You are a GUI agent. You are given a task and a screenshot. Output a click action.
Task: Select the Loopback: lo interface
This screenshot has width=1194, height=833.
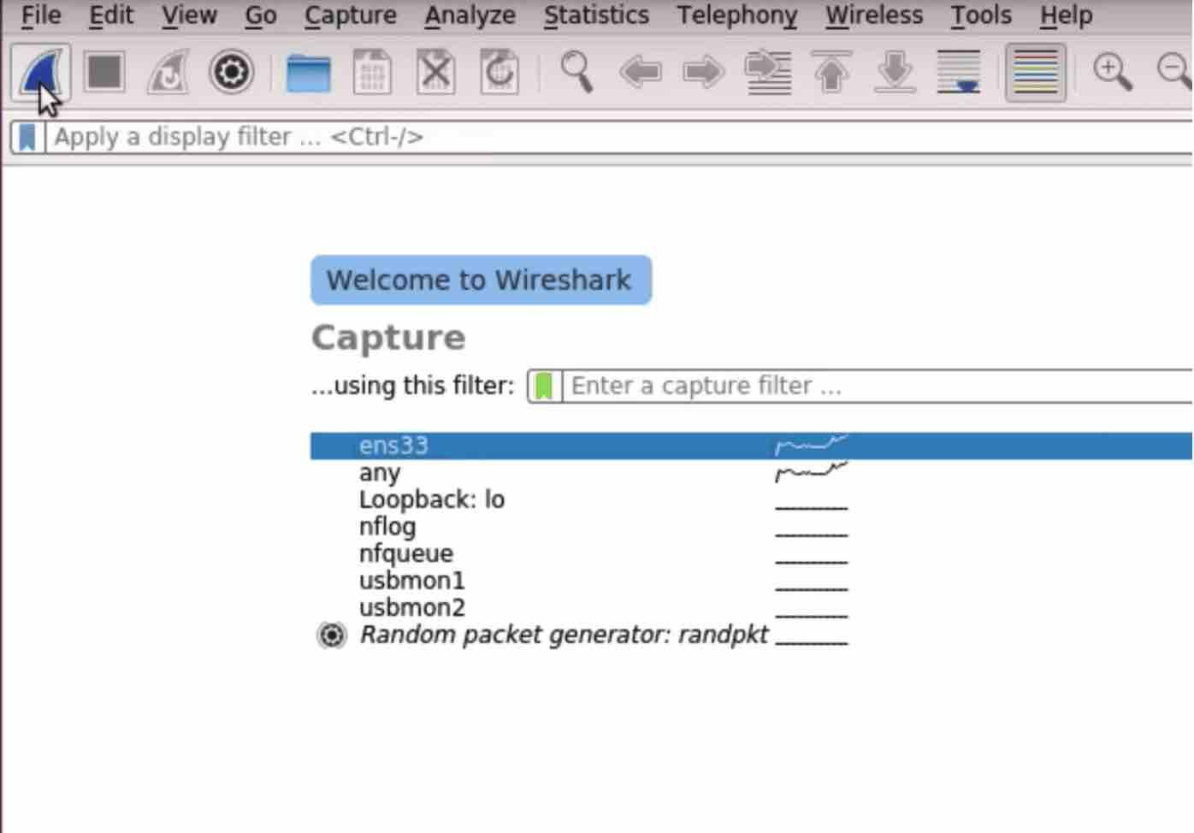pos(432,499)
